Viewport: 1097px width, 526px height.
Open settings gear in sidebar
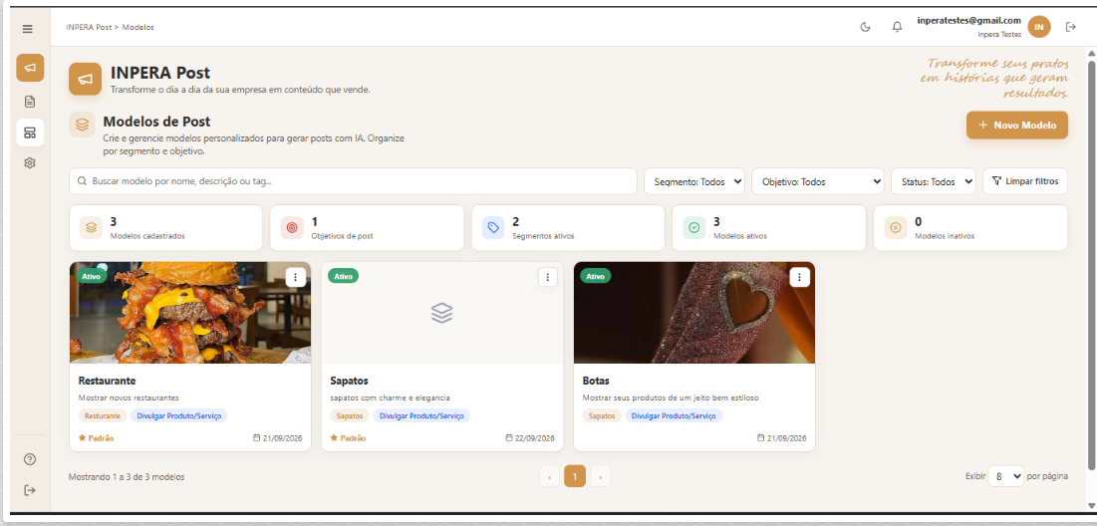click(30, 163)
